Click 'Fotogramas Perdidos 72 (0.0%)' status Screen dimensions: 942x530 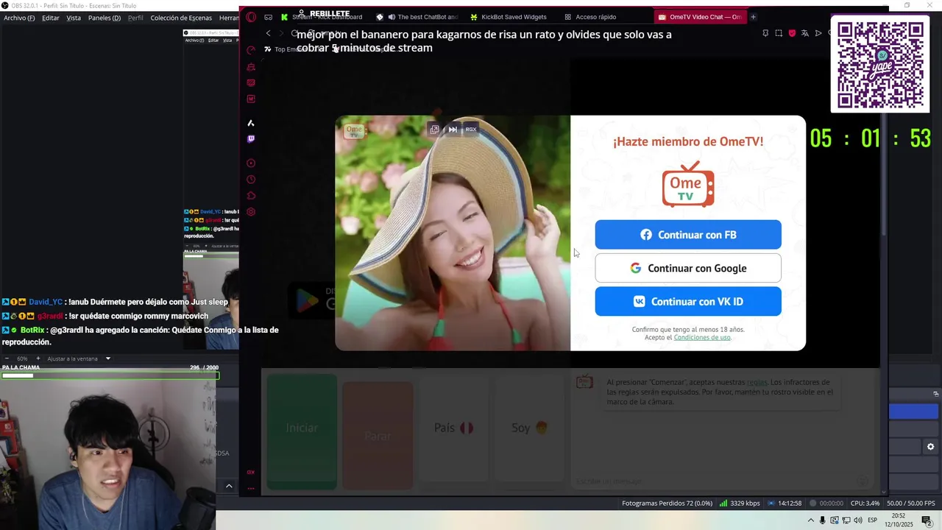point(667,504)
